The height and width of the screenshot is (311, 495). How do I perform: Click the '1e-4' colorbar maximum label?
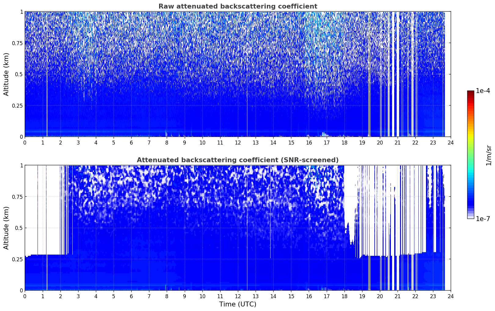(482, 91)
